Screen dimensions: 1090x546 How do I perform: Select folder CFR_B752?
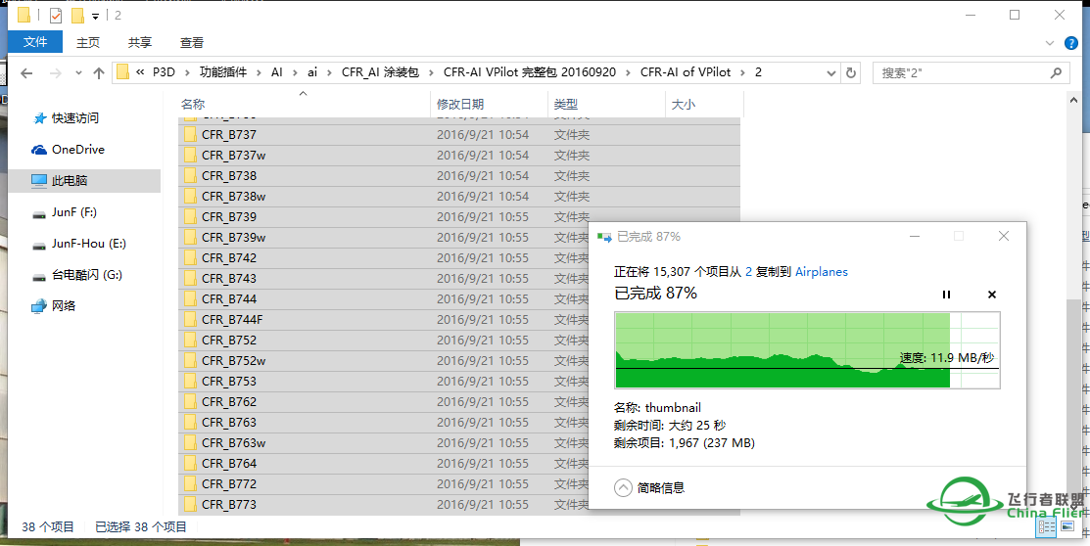(383, 341)
